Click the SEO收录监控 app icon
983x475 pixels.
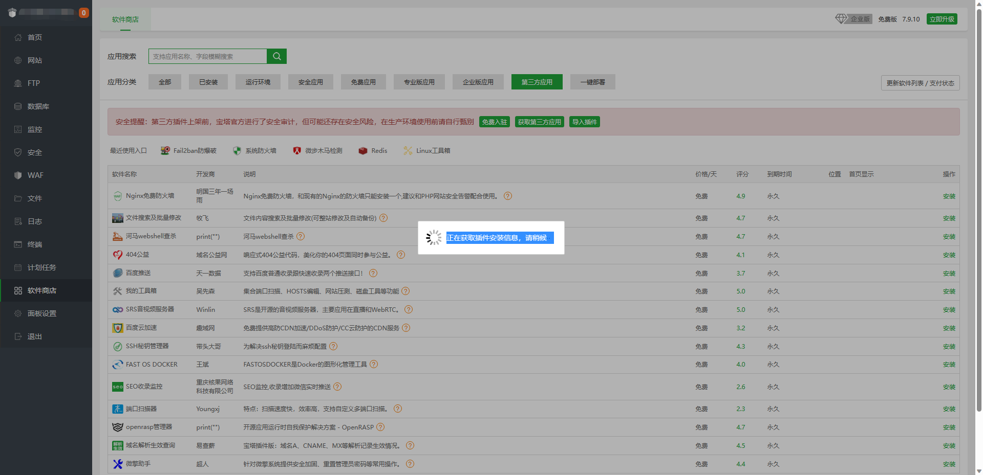pyautogui.click(x=118, y=387)
